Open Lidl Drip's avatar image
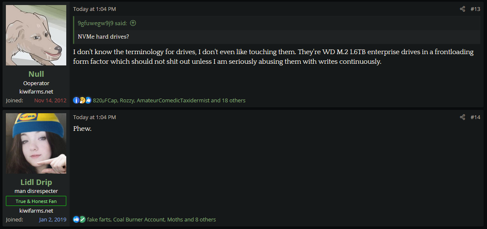 (x=36, y=143)
